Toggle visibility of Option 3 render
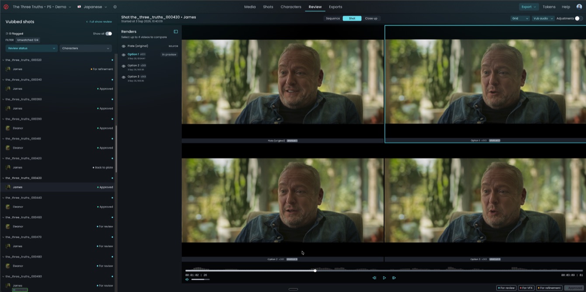 point(124,77)
